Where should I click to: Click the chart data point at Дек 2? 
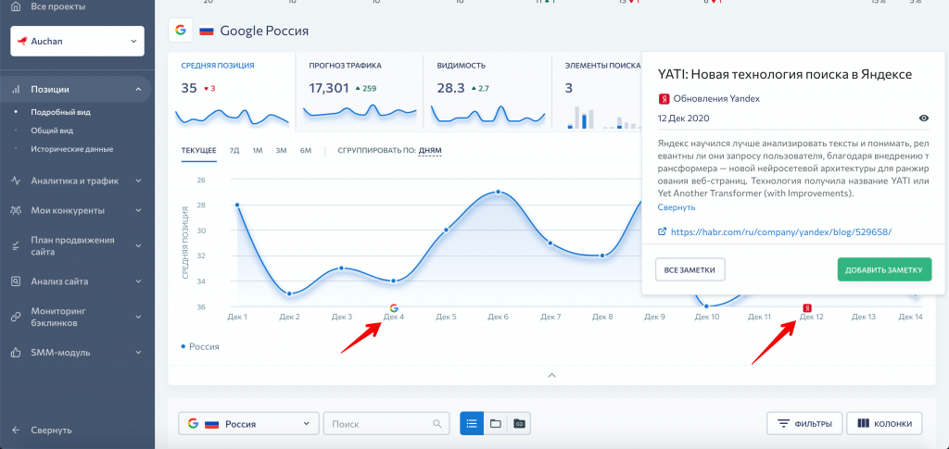[289, 293]
